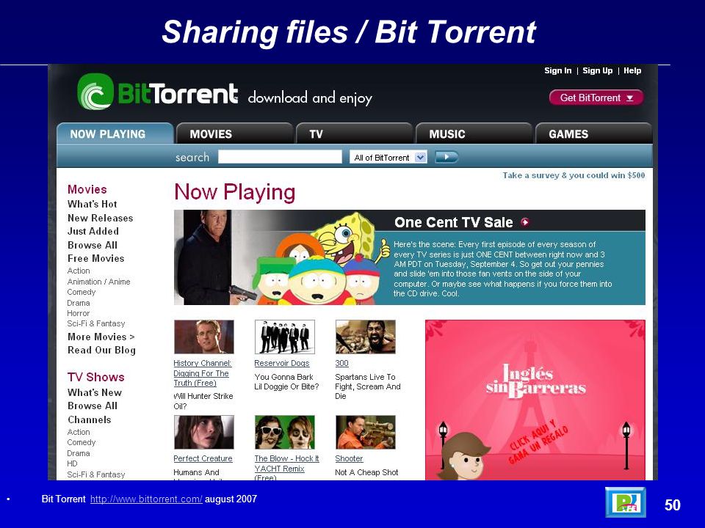Select Sci-Fi & Fantasy under TV Shows
This screenshot has width=705, height=528.
coord(96,474)
